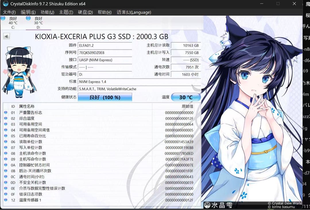Open the 帮助(H) menu

click(104, 12)
